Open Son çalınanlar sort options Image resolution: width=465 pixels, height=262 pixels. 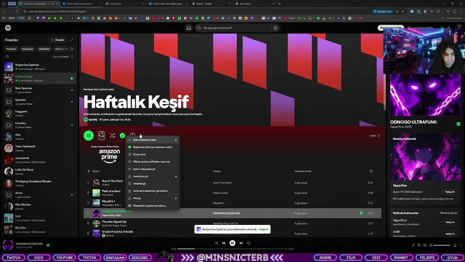63,57
